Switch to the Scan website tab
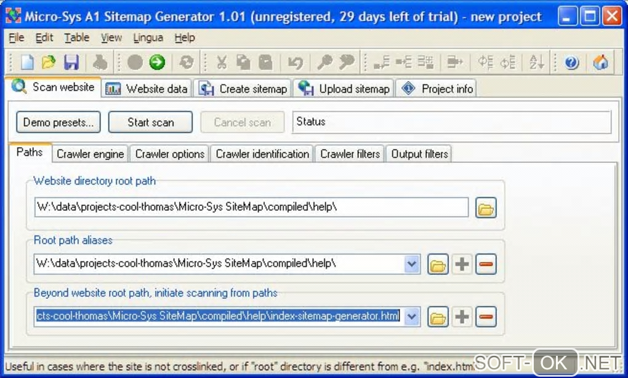Image resolution: width=628 pixels, height=378 pixels. 53,87
